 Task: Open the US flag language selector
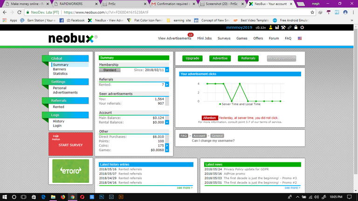[x=300, y=38]
